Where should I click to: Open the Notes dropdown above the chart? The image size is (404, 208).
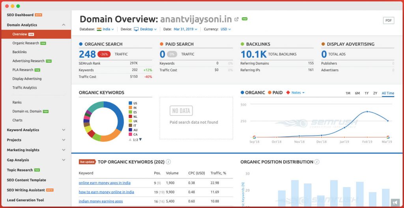298,93
